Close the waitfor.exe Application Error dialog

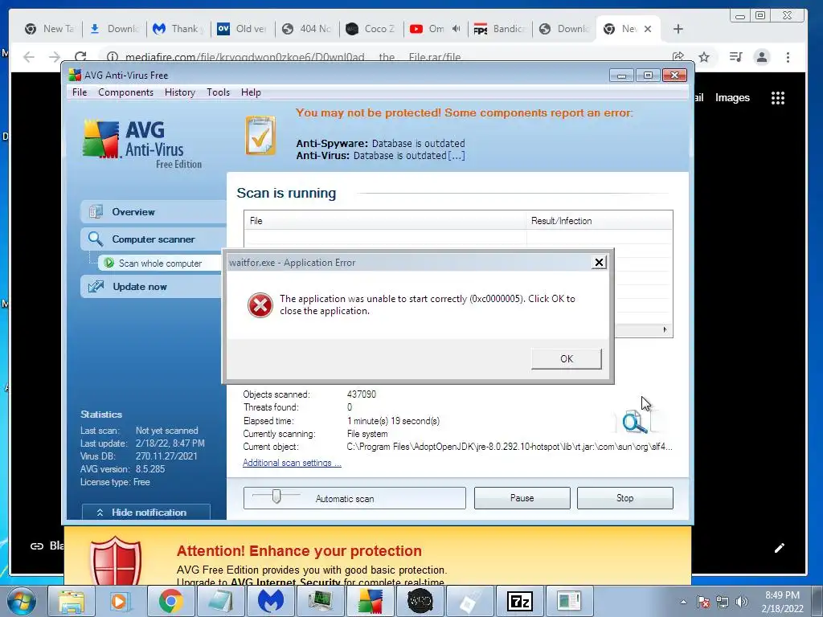tap(599, 263)
